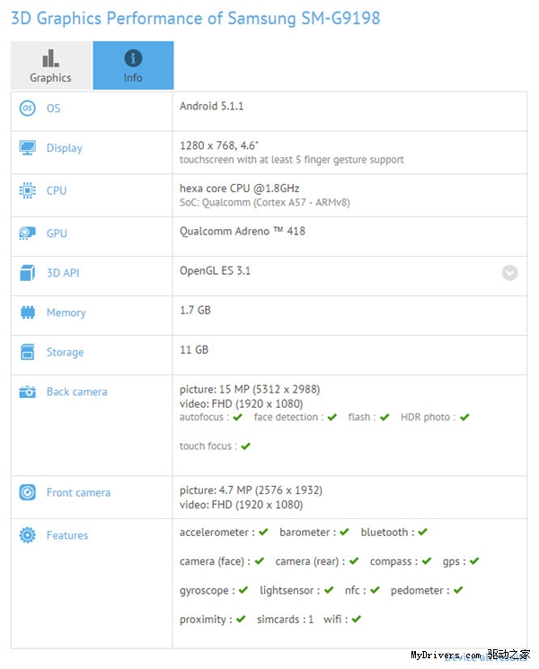This screenshot has width=539, height=669.
Task: Switch to the Graphics tab
Action: point(51,66)
